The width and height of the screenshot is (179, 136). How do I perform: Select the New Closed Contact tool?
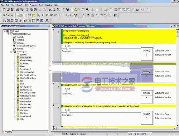47,15
